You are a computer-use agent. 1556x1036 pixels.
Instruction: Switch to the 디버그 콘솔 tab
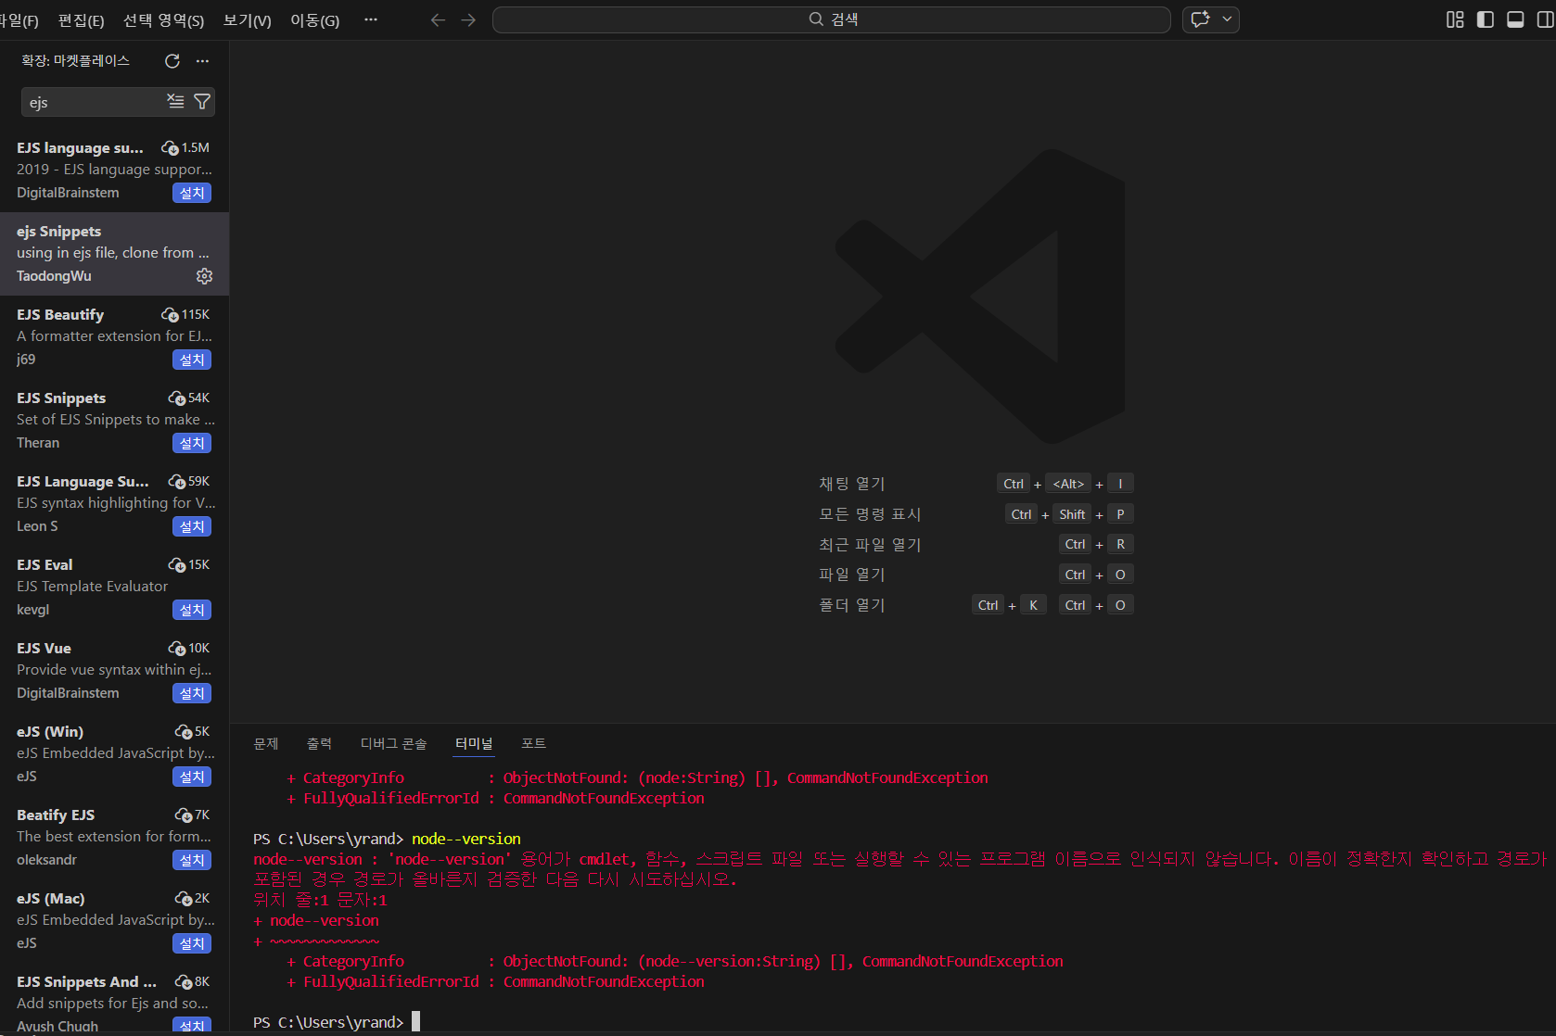point(393,743)
